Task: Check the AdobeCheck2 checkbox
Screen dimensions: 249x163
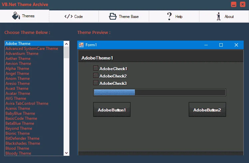Action: point(96,76)
